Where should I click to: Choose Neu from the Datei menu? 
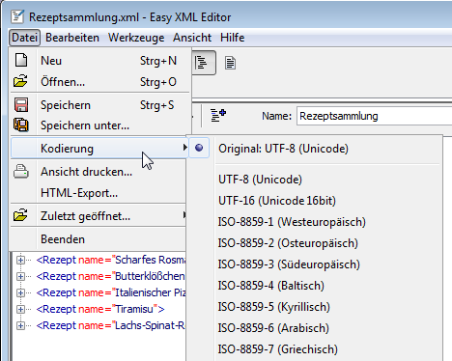[100, 61]
